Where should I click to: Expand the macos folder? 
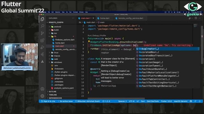pos(49,56)
